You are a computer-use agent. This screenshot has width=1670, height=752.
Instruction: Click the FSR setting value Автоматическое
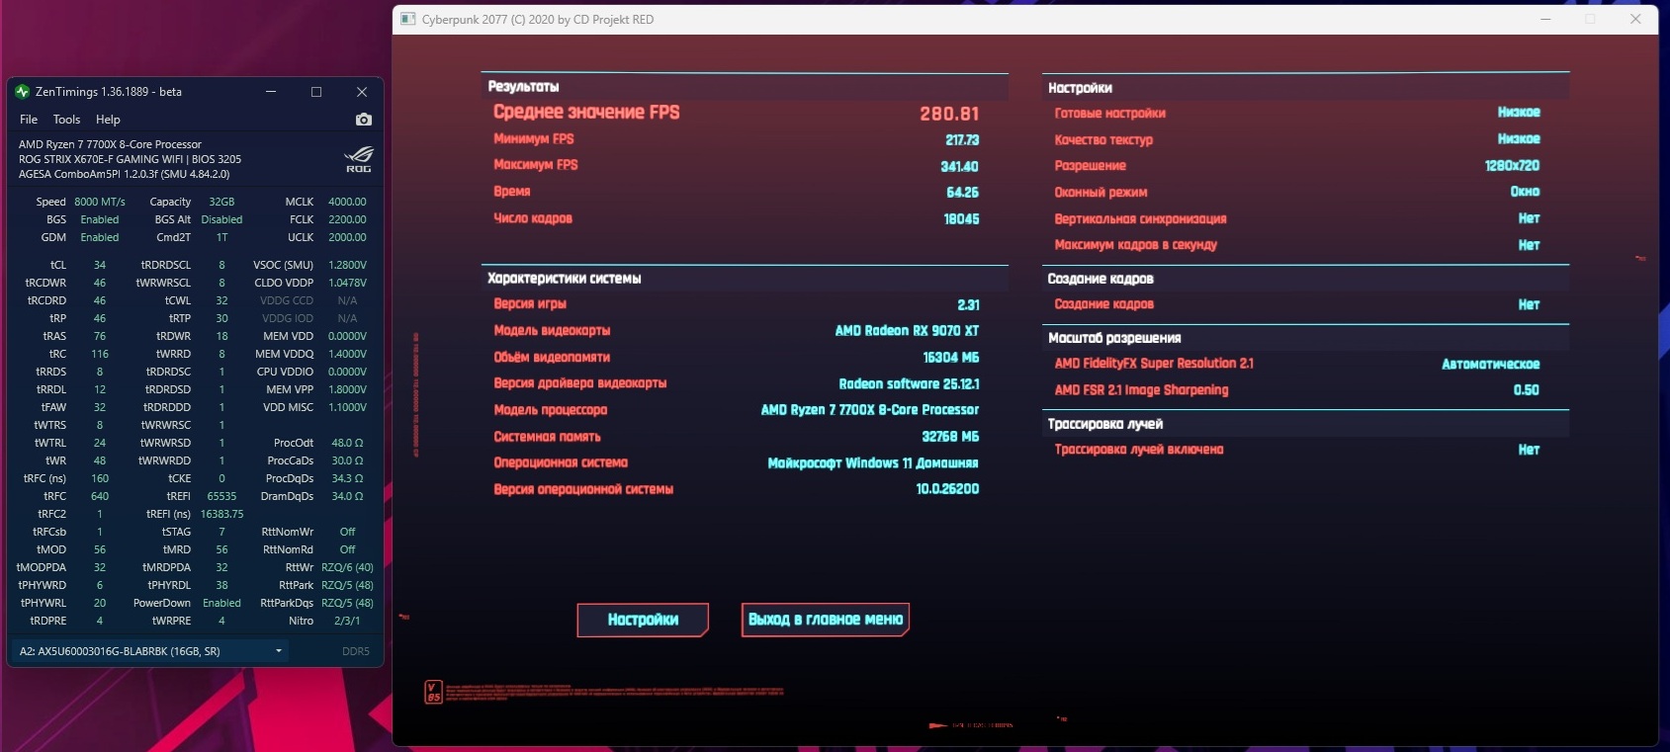click(x=1490, y=365)
